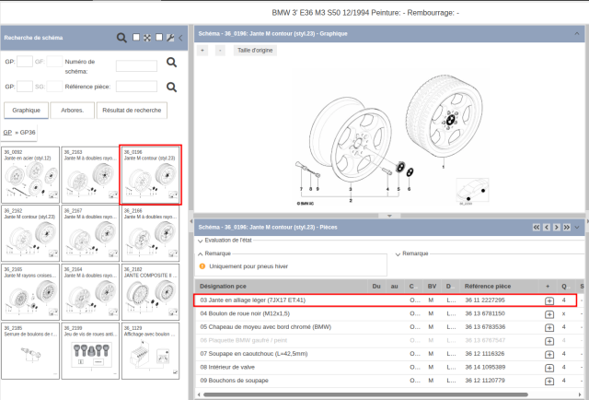Viewport: 589px width, 400px height.
Task: Click the snowflake-style filter icon in header
Action: pyautogui.click(x=147, y=38)
